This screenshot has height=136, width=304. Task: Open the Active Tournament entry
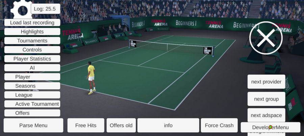pyautogui.click(x=32, y=104)
